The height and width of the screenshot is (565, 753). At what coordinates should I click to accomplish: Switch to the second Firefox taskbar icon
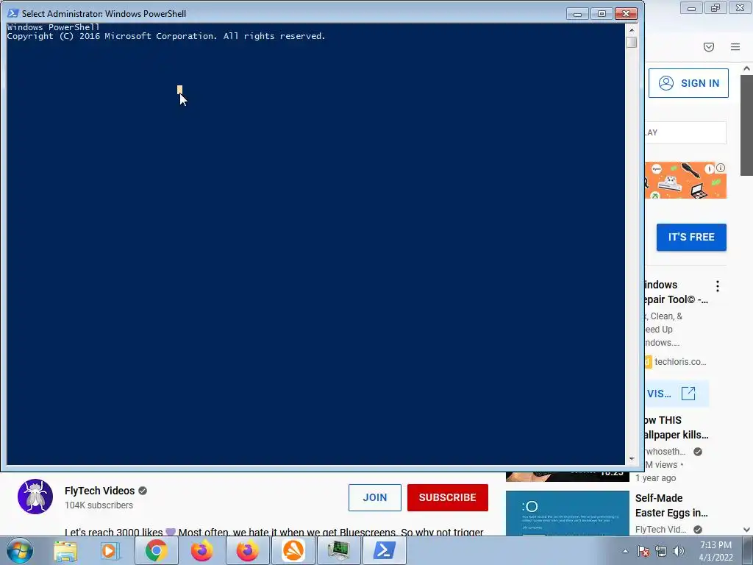[x=247, y=551]
